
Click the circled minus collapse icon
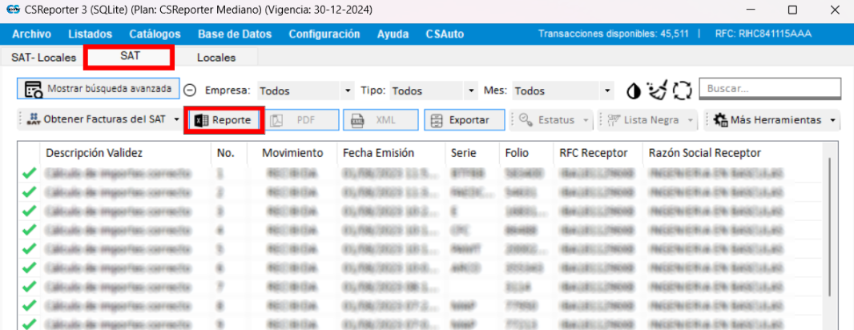coord(190,91)
